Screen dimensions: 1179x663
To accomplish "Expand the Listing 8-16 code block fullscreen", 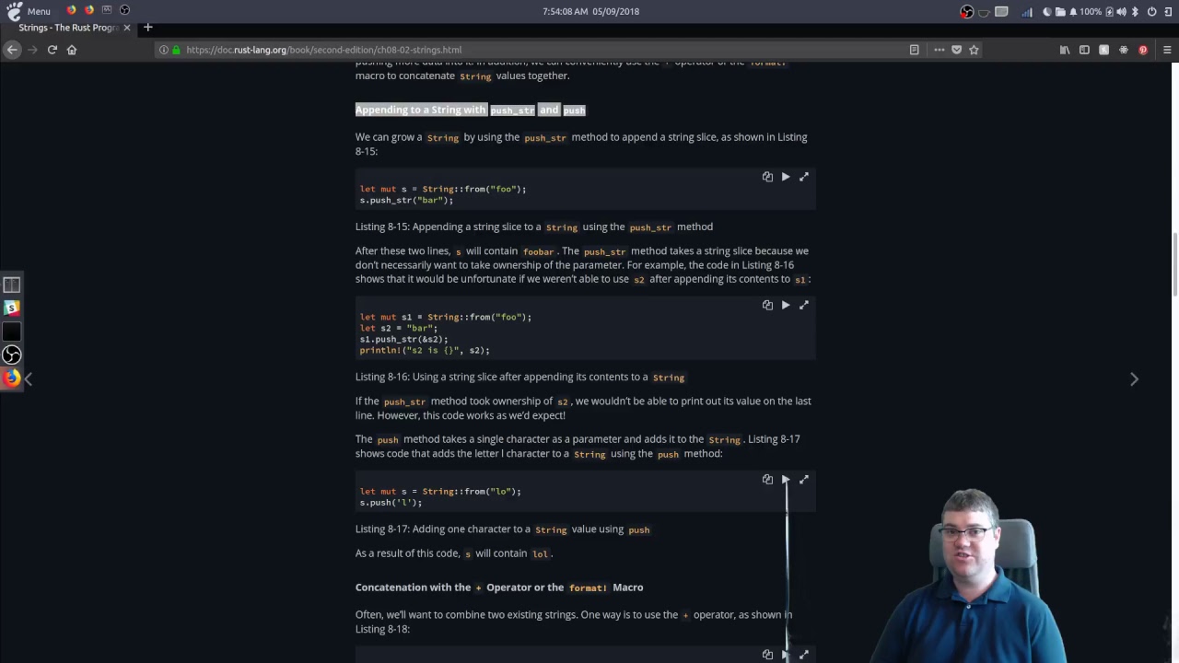I will 804,305.
